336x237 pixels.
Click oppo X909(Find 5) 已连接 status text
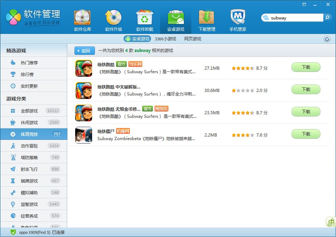pyautogui.click(x=42, y=232)
